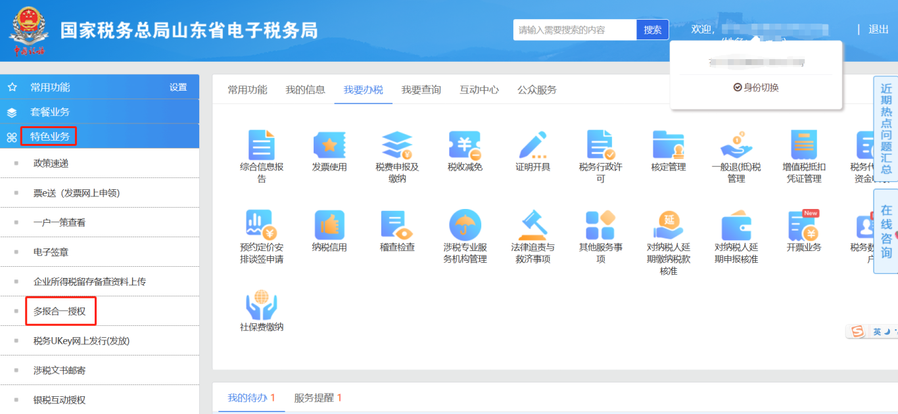The height and width of the screenshot is (414, 898).
Task: Open 涉税文书邮寄 in the sidebar
Action: (59, 370)
